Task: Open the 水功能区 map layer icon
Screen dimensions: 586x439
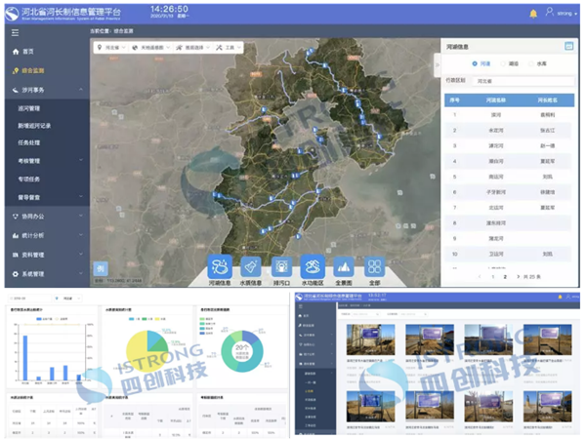Action: tap(313, 266)
